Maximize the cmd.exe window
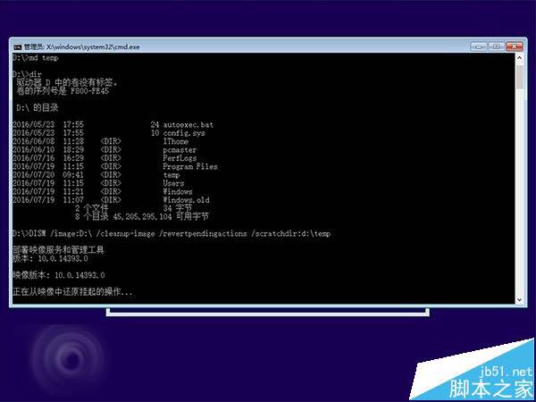Image resolution: width=536 pixels, height=402 pixels. [497, 46]
